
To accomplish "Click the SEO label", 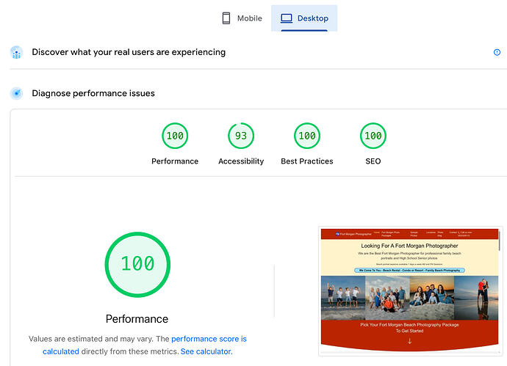I will click(373, 161).
